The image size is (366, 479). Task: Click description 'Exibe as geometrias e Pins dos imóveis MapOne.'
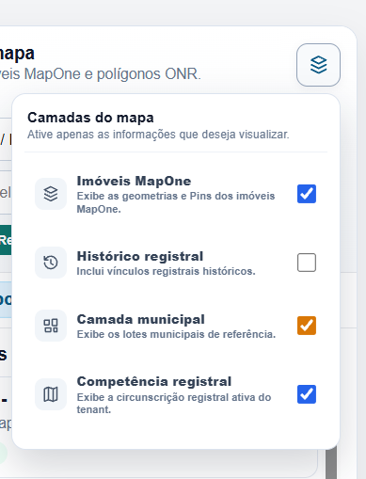click(176, 202)
